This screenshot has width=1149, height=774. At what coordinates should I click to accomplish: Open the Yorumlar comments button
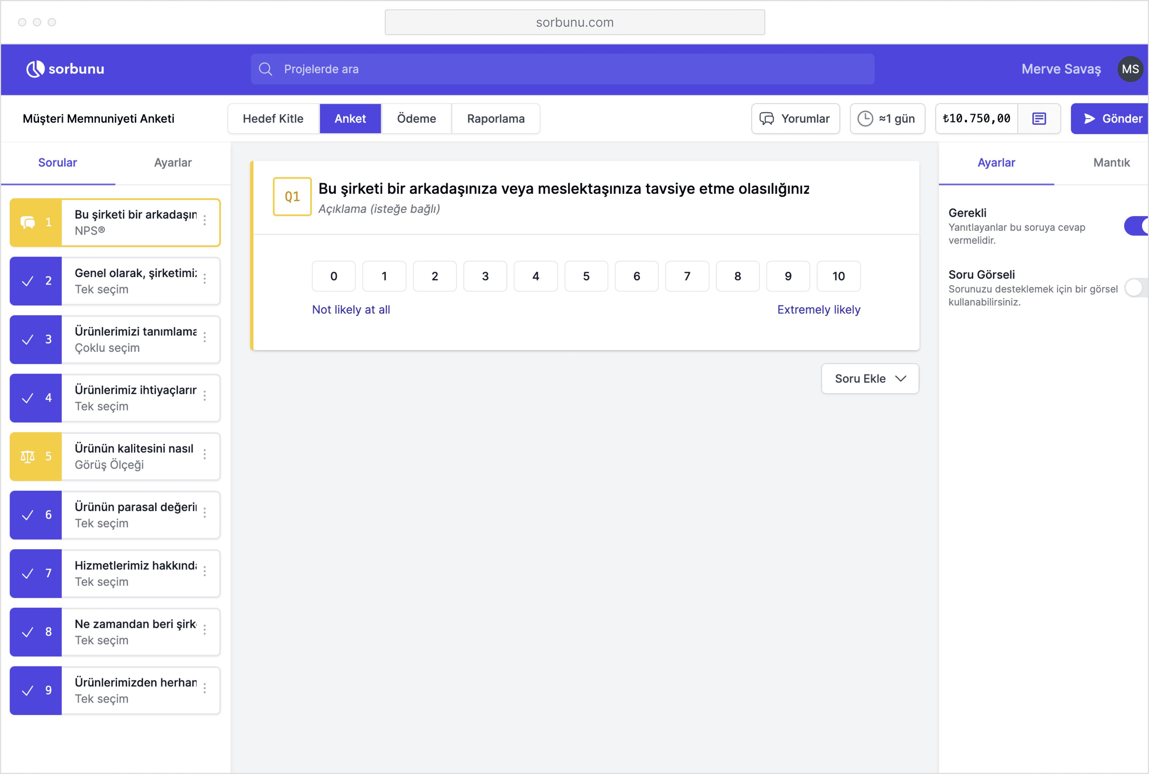pyautogui.click(x=795, y=119)
